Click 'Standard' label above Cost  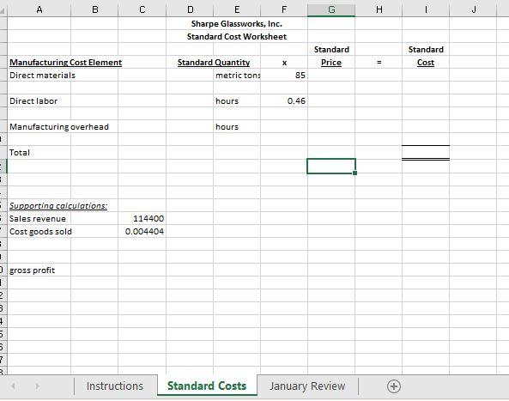tap(426, 49)
